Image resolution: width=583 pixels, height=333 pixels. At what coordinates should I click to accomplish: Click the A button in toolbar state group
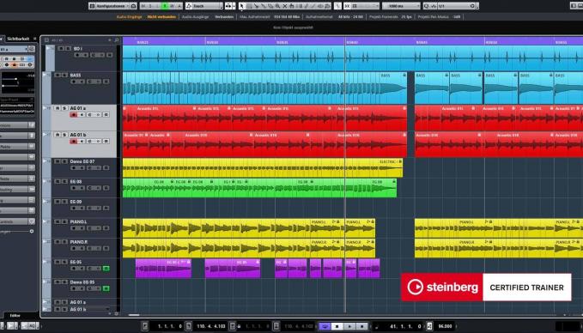179,6
